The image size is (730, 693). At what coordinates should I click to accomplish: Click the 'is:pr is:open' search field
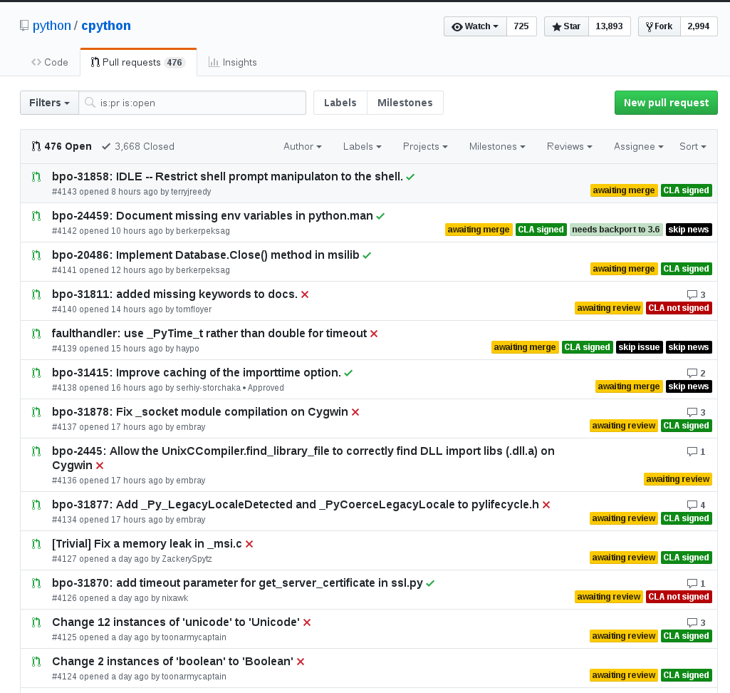192,103
